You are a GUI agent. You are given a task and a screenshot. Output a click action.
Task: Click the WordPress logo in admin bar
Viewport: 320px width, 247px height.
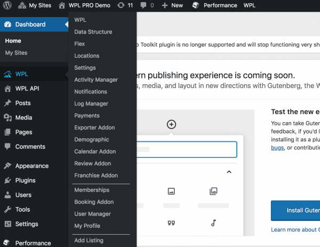coord(7,5)
